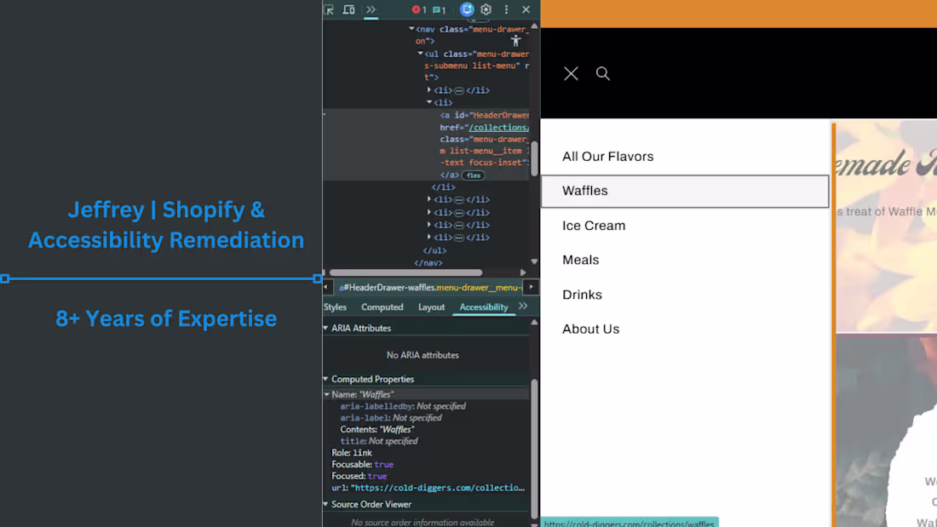Open the three-dot customize DevTools menu
Viewport: 937px width, 527px height.
[506, 9]
